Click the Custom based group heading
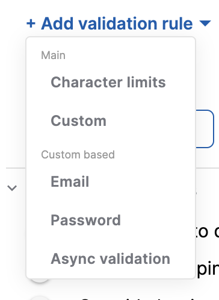219x300 pixels. tap(78, 155)
